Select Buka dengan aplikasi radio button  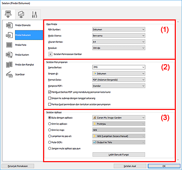(x=50, y=118)
